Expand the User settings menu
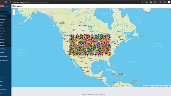 point(5,89)
